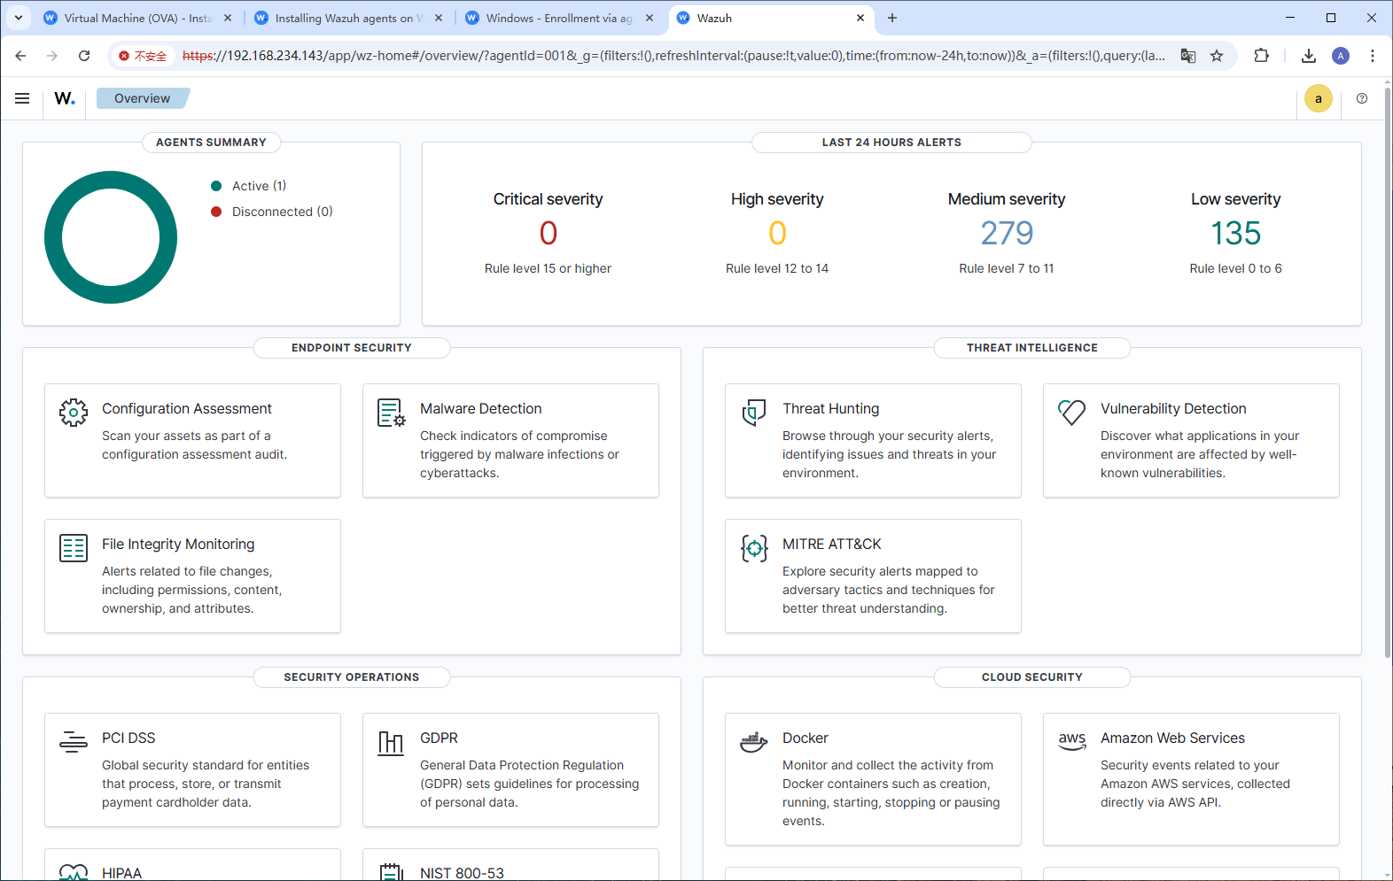
Task: Open the translate page icon
Action: [1188, 56]
